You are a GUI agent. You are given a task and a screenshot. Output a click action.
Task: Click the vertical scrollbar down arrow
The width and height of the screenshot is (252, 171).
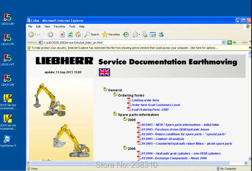tap(250, 159)
